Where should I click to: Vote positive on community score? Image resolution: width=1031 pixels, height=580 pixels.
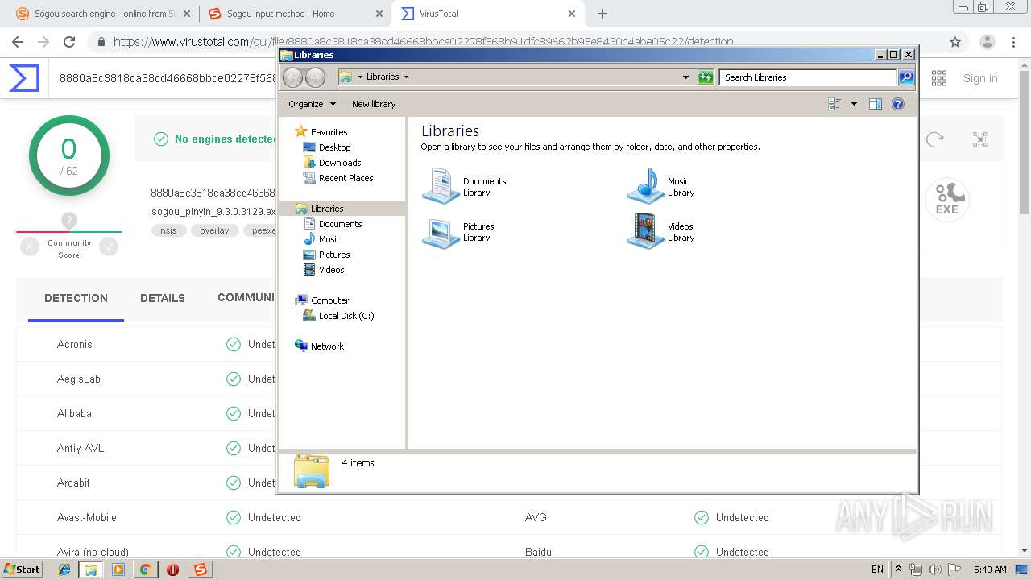pos(109,247)
